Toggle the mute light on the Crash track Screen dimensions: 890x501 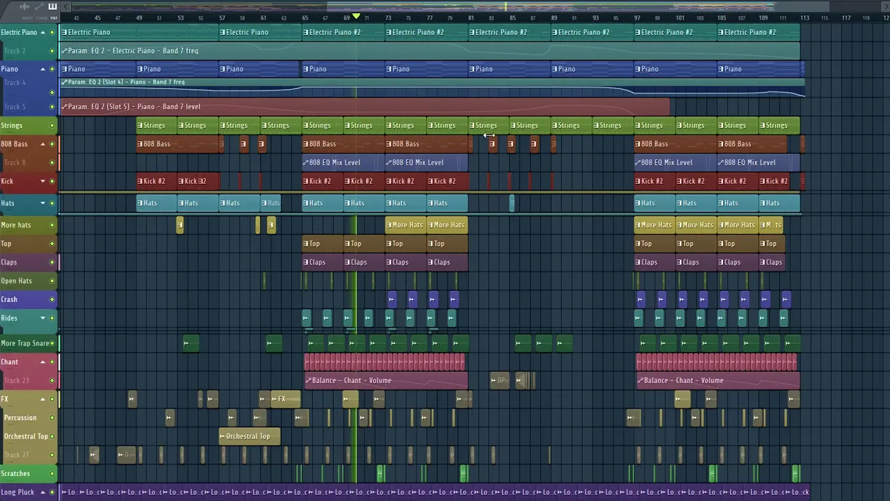(52, 299)
